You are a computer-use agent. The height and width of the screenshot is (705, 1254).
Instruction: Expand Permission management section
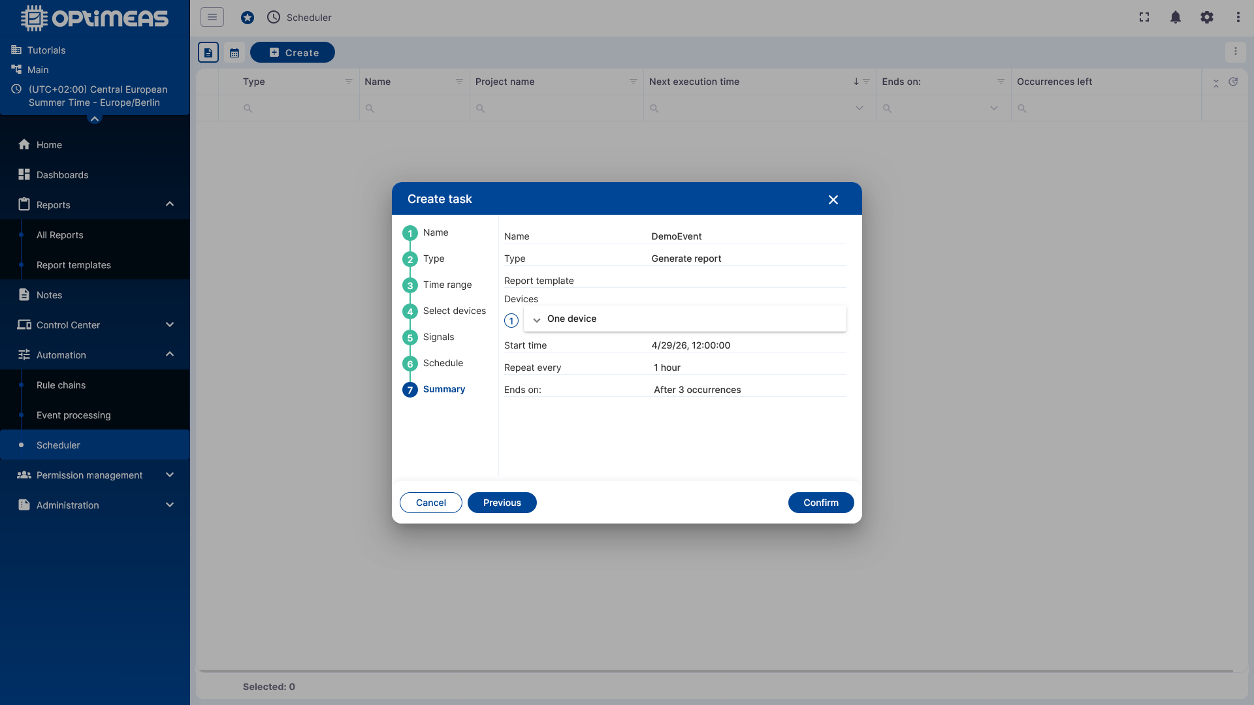[x=170, y=475]
